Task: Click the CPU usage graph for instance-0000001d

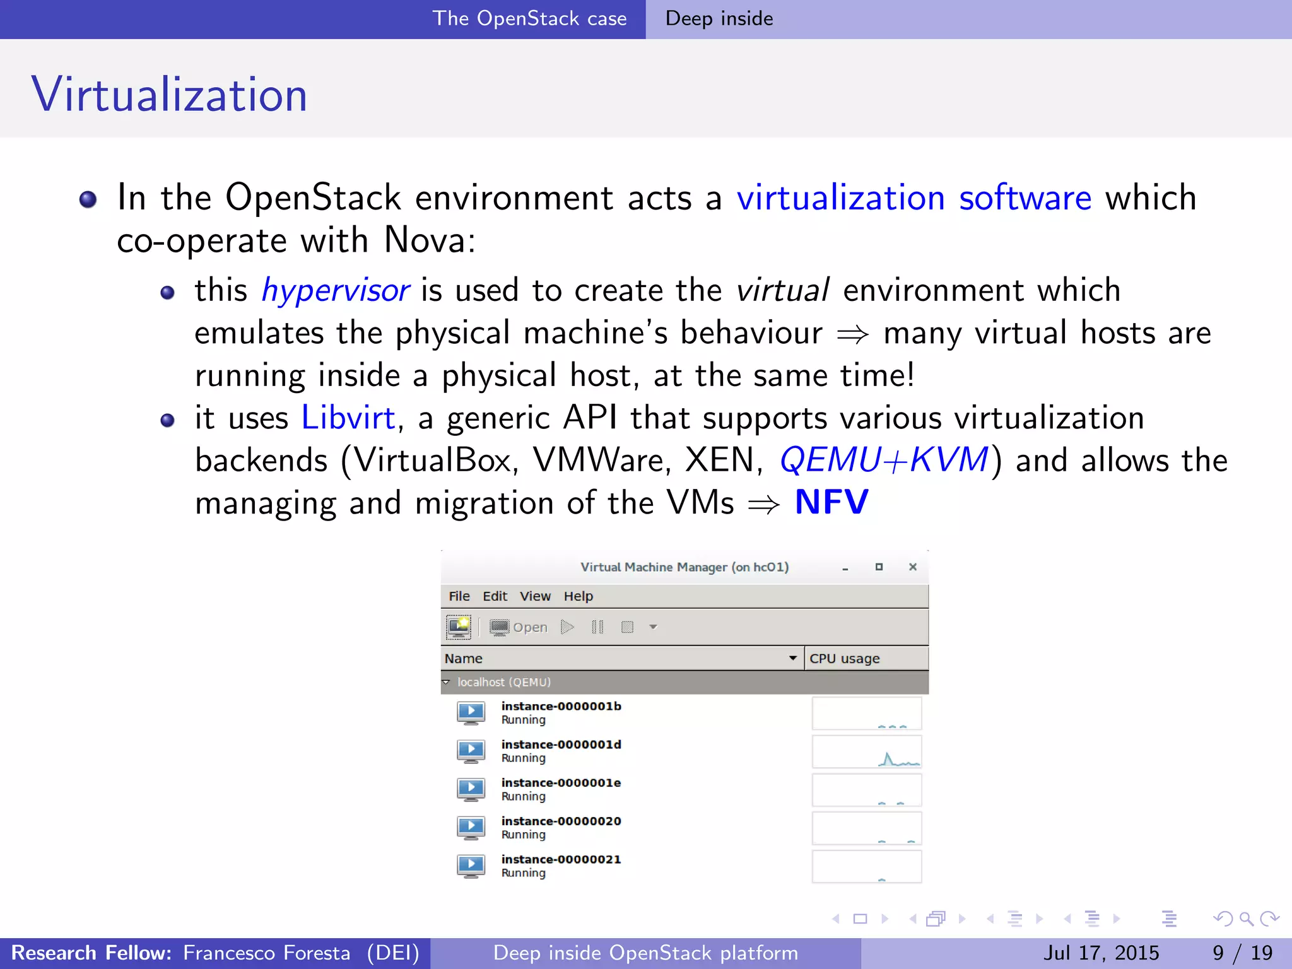Action: [867, 751]
